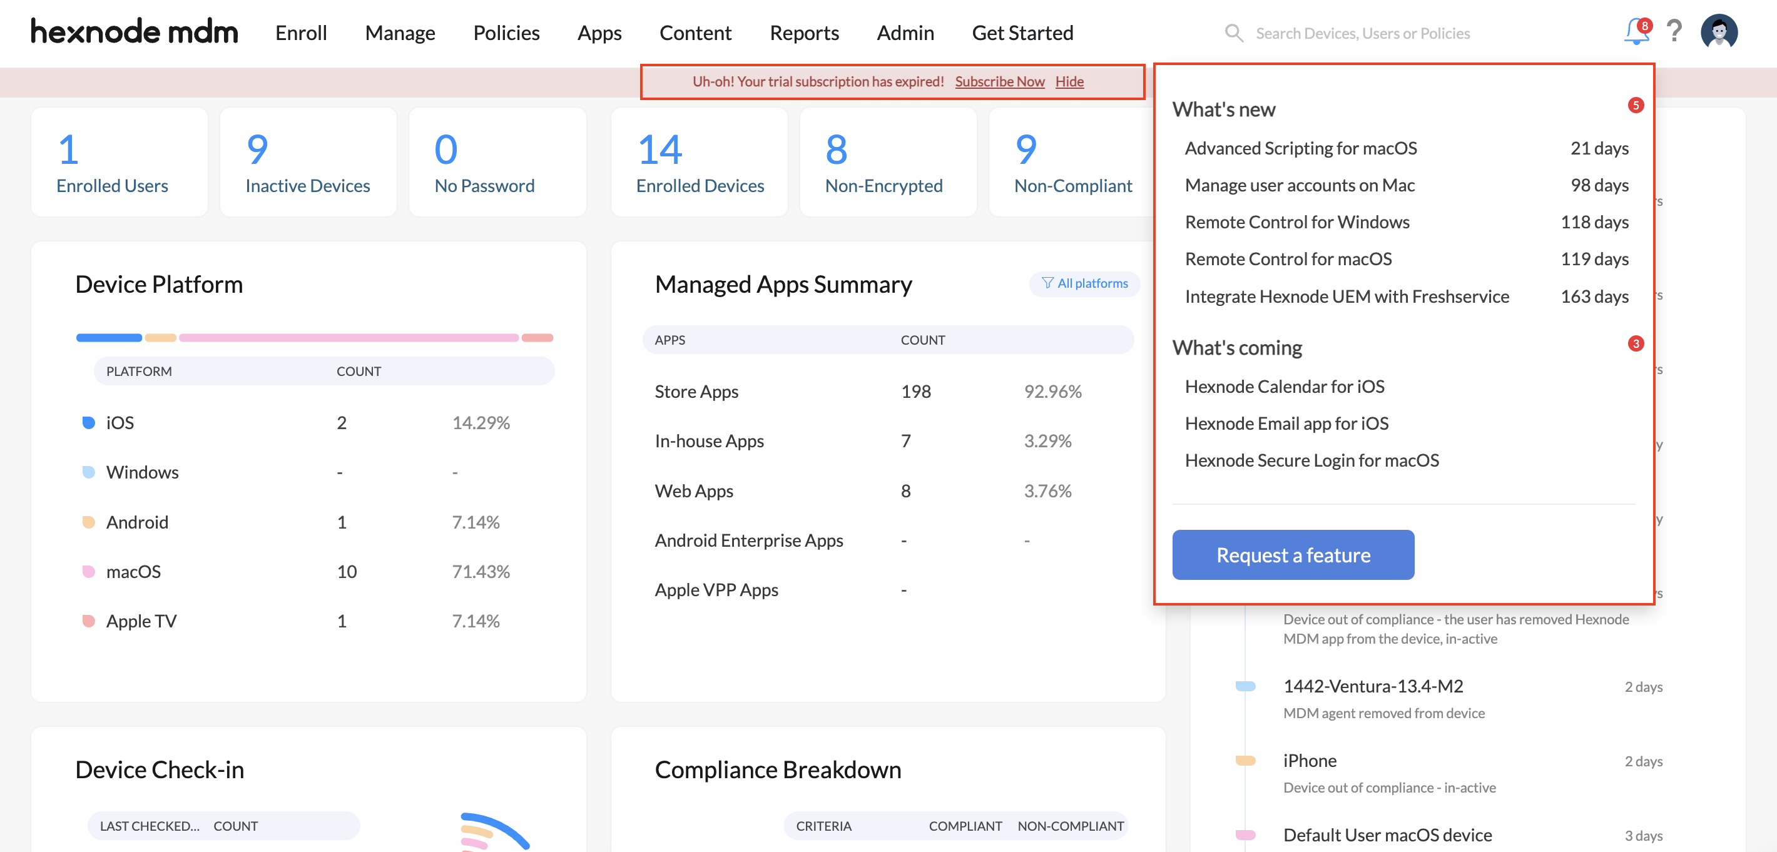The height and width of the screenshot is (852, 1777).
Task: Open the Enroll menu
Action: (x=301, y=33)
